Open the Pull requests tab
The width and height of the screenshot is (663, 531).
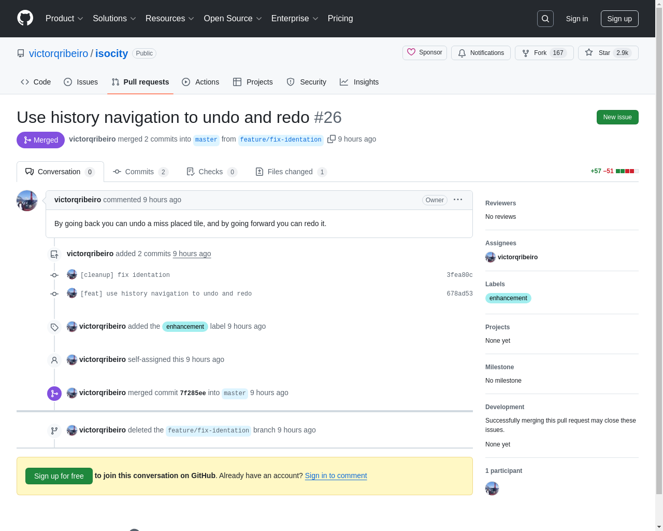[140, 82]
